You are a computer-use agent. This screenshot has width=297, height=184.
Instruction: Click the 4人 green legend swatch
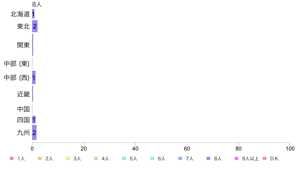click(x=96, y=158)
